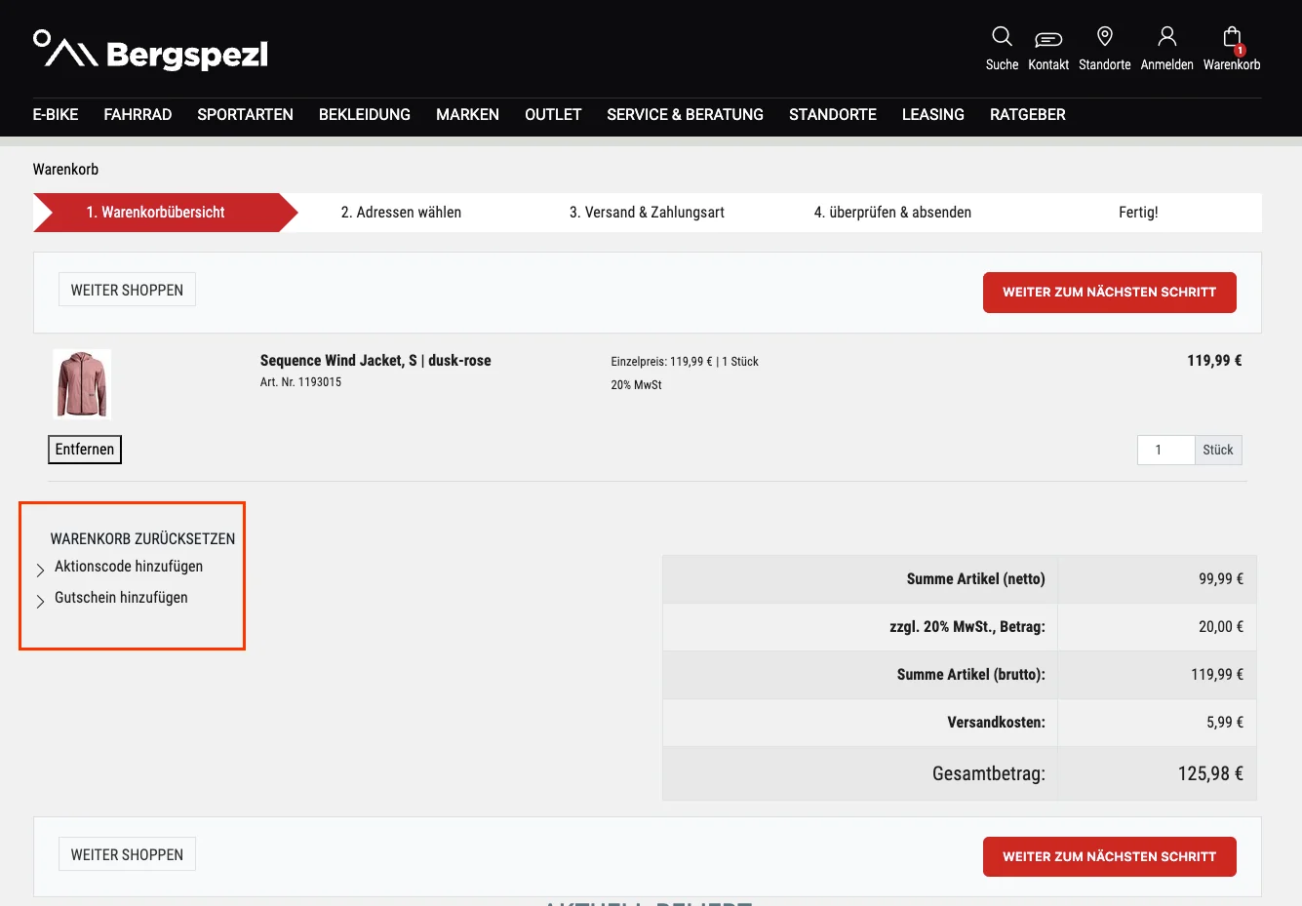Viewport: 1302px width, 906px height.
Task: Click the Anmelden user icon
Action: point(1166,37)
